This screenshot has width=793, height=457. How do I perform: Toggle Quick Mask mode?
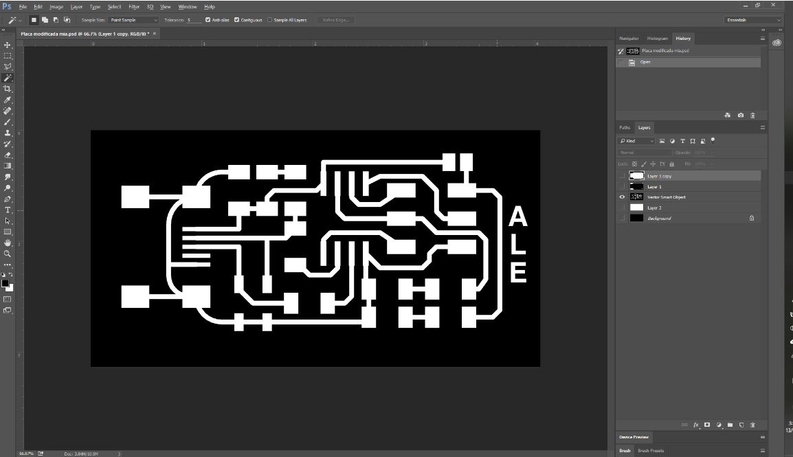click(7, 299)
